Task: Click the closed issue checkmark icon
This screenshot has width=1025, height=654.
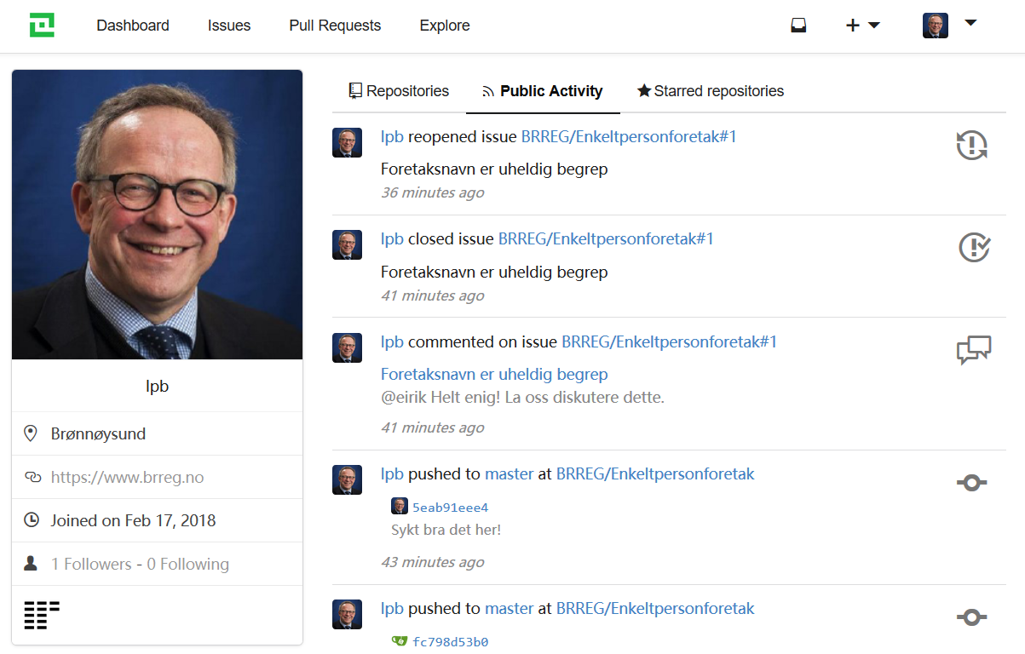Action: click(974, 248)
